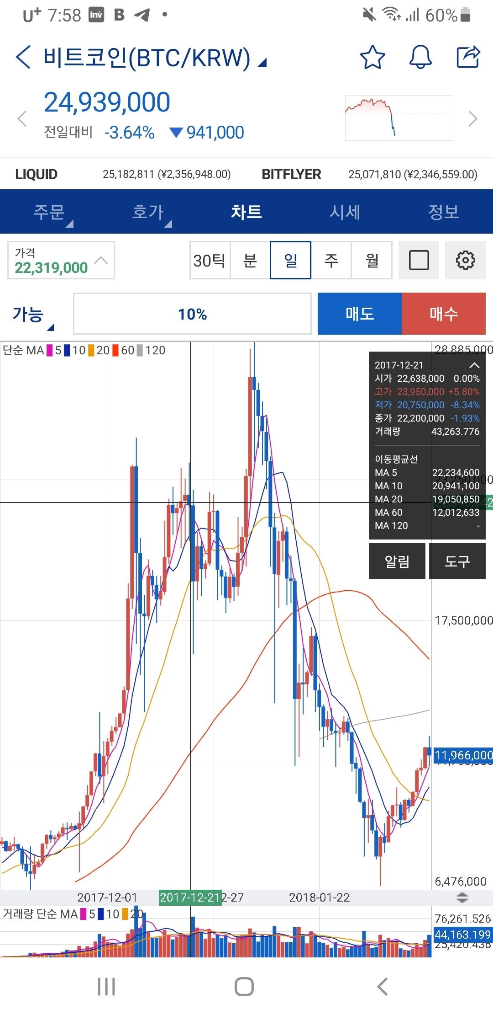Go to previous coin with left arrow
This screenshot has width=493, height=1015.
click(x=22, y=119)
